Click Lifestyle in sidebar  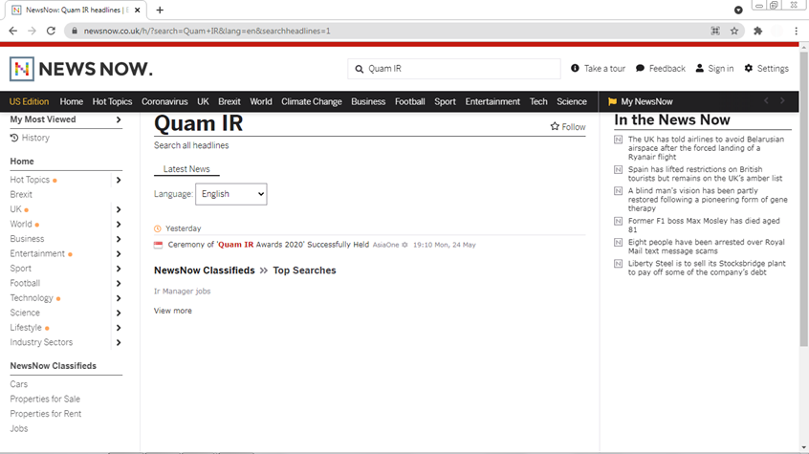[x=26, y=328]
